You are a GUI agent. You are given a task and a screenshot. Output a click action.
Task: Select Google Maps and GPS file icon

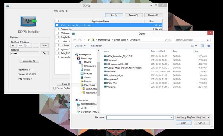[105, 68]
